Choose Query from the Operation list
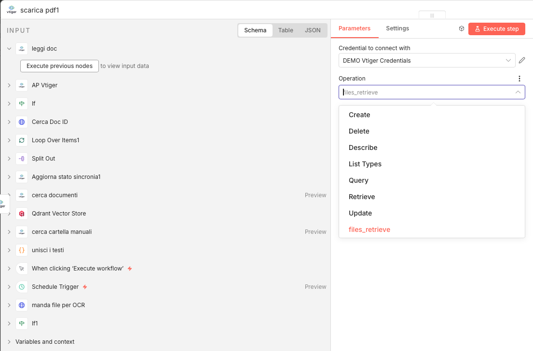Screen dimensions: 533x351 click(358, 180)
